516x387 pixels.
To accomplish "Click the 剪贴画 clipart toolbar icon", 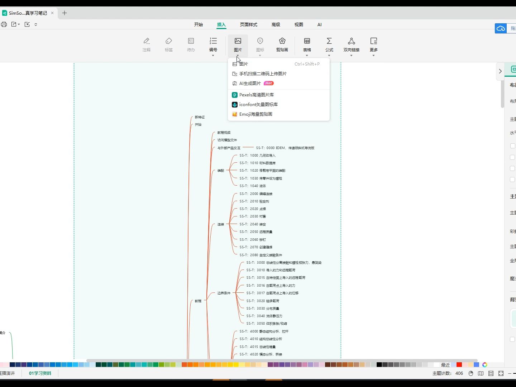I will tap(282, 41).
